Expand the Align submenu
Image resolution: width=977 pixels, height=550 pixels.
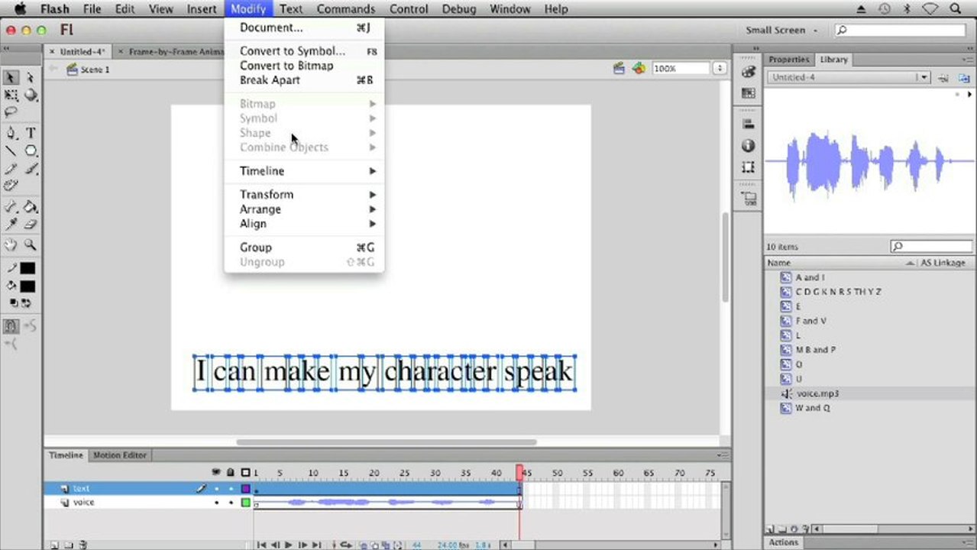(x=304, y=224)
